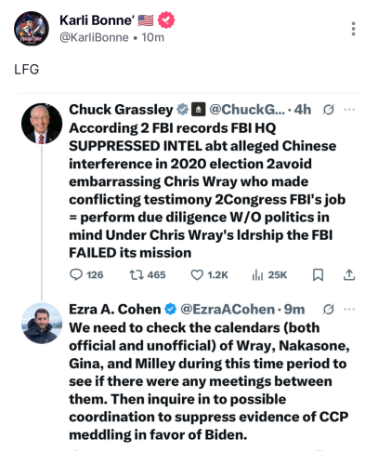Click Grok icon on Grassley's tweet
The image size is (378, 465).
[329, 110]
